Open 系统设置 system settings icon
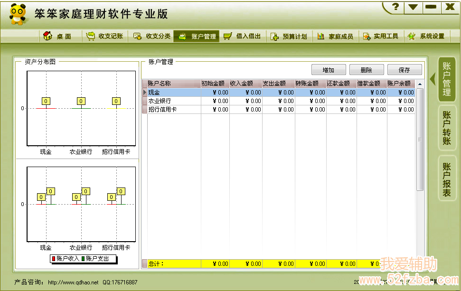The width and height of the screenshot is (461, 291). pyautogui.click(x=412, y=36)
